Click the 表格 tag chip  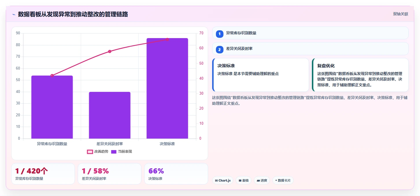click(x=244, y=180)
